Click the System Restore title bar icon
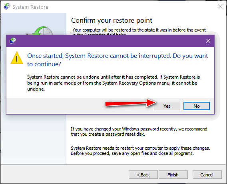Screen dimensions: 227x184 point(7,7)
